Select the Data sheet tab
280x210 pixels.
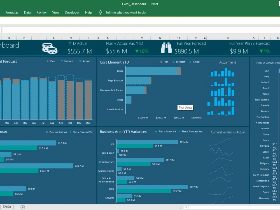click(x=7, y=207)
